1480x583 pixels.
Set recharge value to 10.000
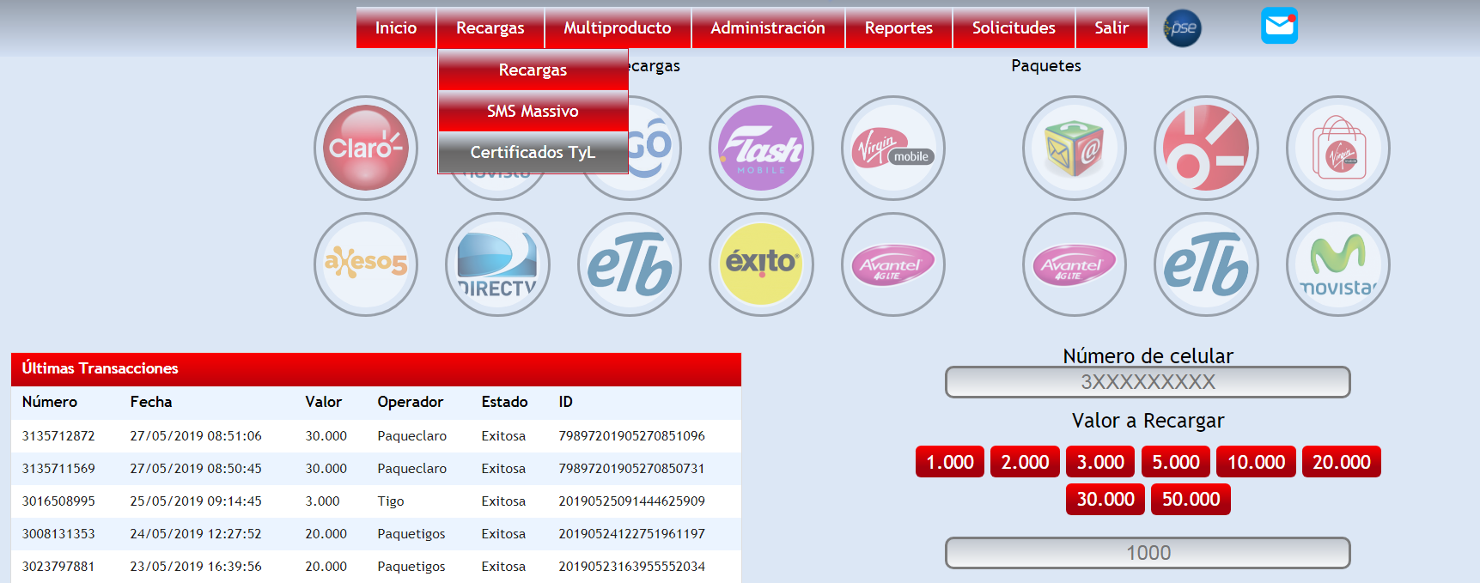pyautogui.click(x=1256, y=462)
